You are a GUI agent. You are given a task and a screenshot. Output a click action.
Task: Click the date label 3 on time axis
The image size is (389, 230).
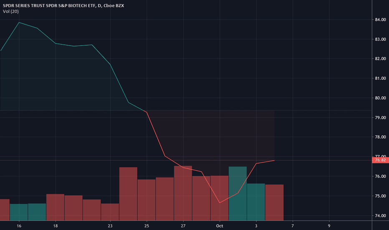coord(256,226)
